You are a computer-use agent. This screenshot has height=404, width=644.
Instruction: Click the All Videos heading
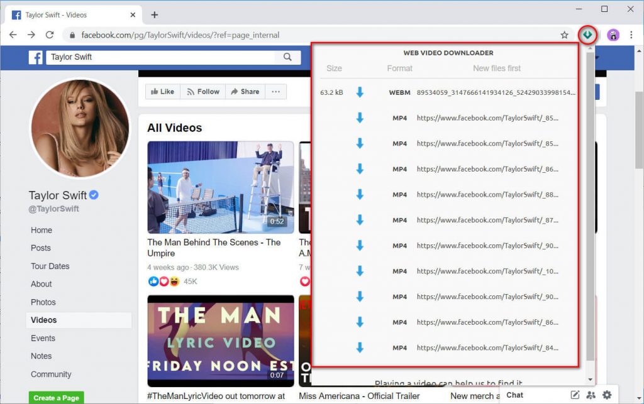point(175,128)
